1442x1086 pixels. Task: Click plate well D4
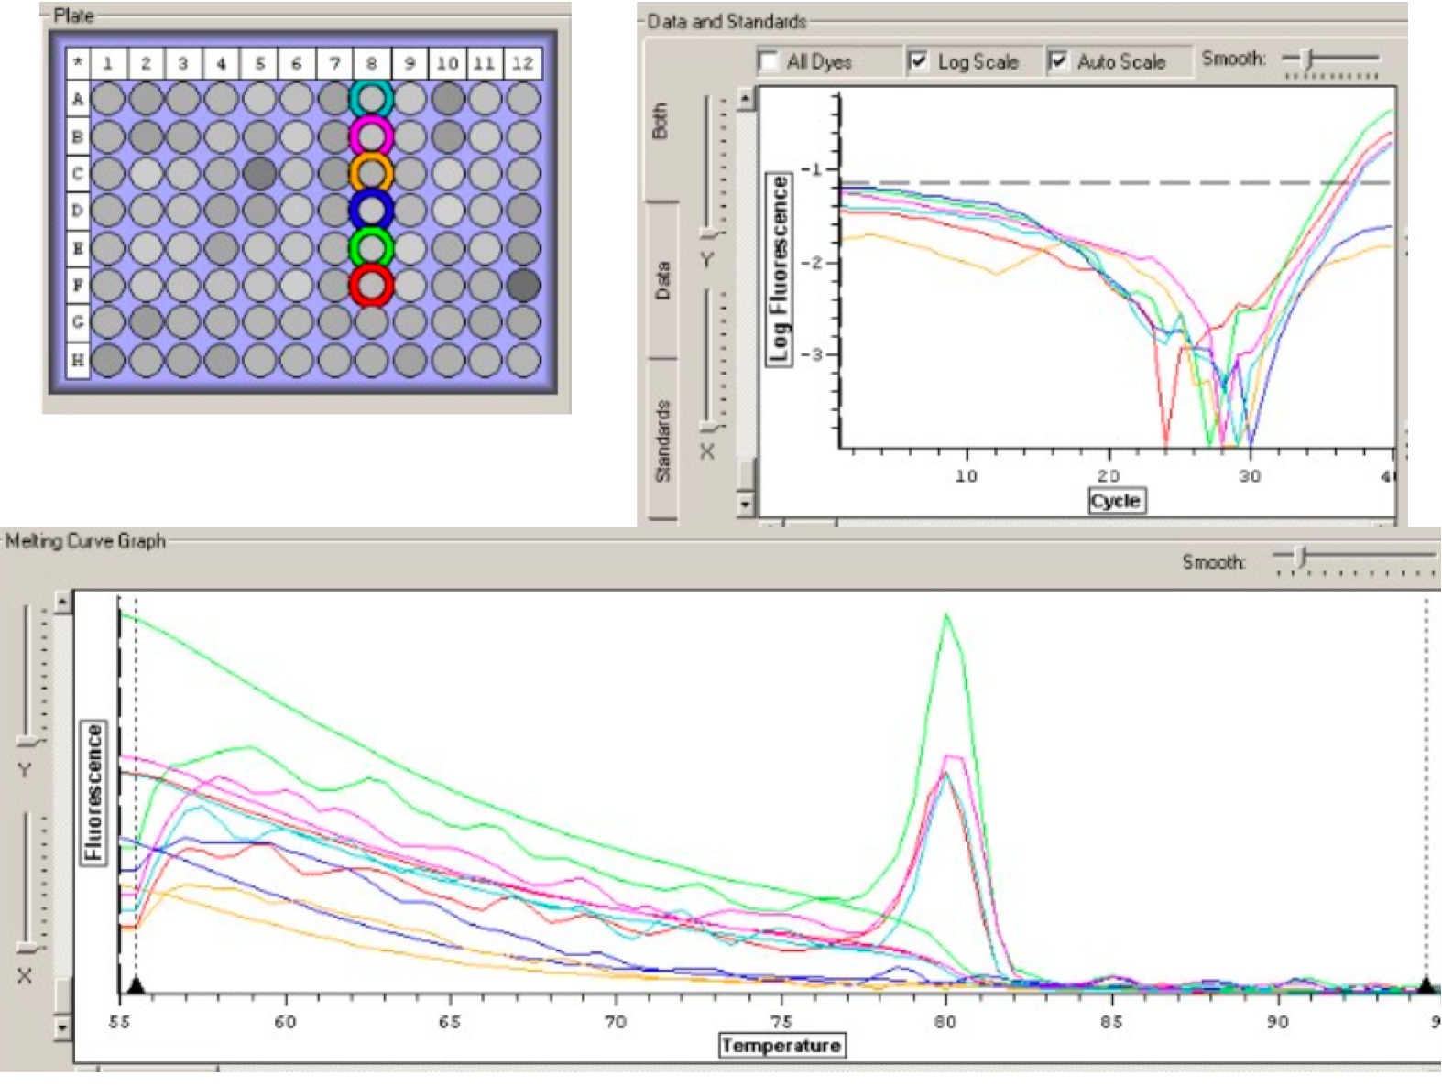(221, 211)
